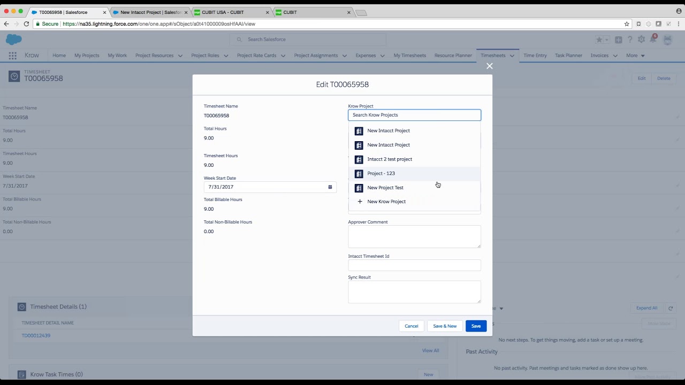The height and width of the screenshot is (385, 685).
Task: Click the Week Start Date input field
Action: tap(270, 187)
